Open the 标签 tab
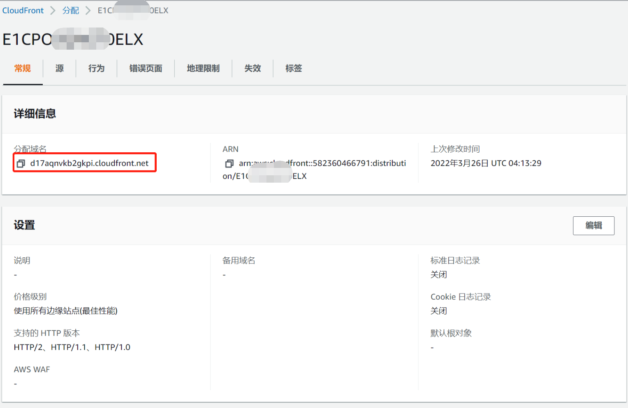 [x=294, y=69]
